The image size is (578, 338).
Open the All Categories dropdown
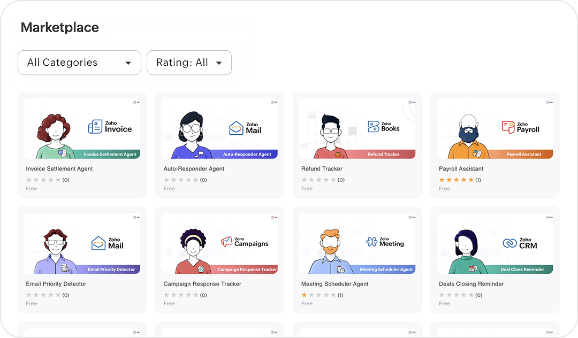point(79,63)
